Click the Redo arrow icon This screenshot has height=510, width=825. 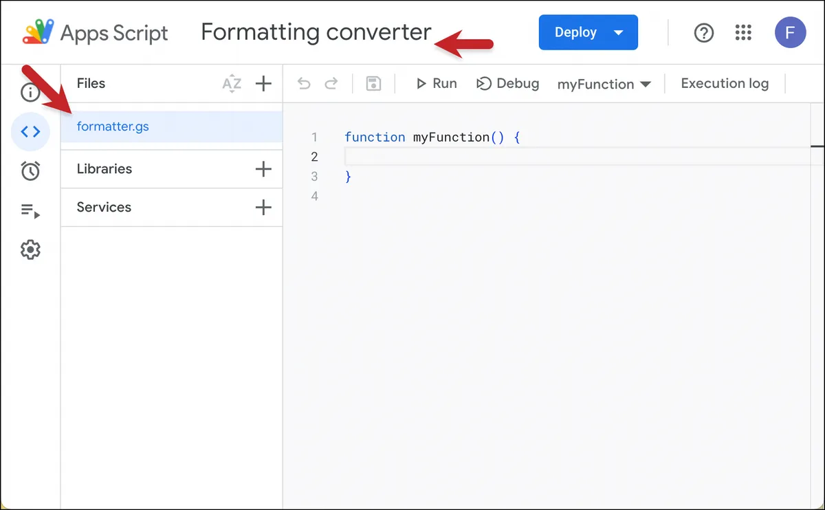[331, 84]
